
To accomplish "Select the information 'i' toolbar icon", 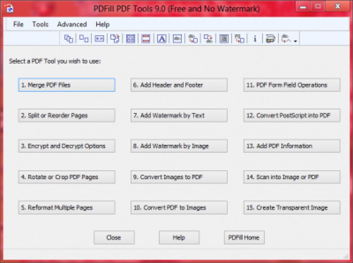I will coord(255,38).
